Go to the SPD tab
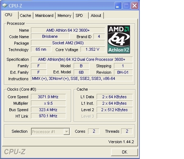The width and height of the screenshot is (184, 159). [81, 15]
